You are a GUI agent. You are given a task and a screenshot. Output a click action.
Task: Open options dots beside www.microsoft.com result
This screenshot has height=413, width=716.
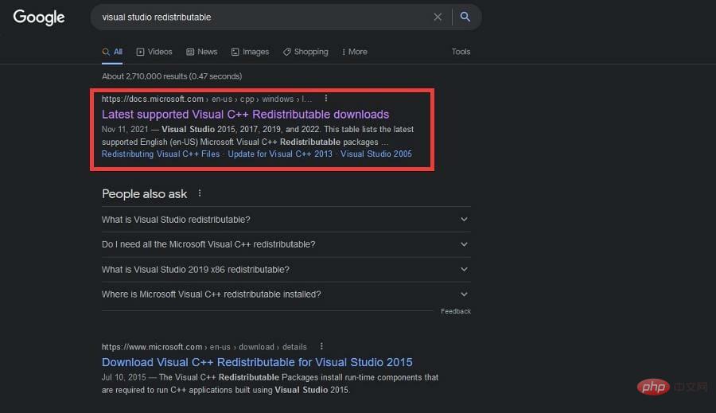[x=321, y=347]
